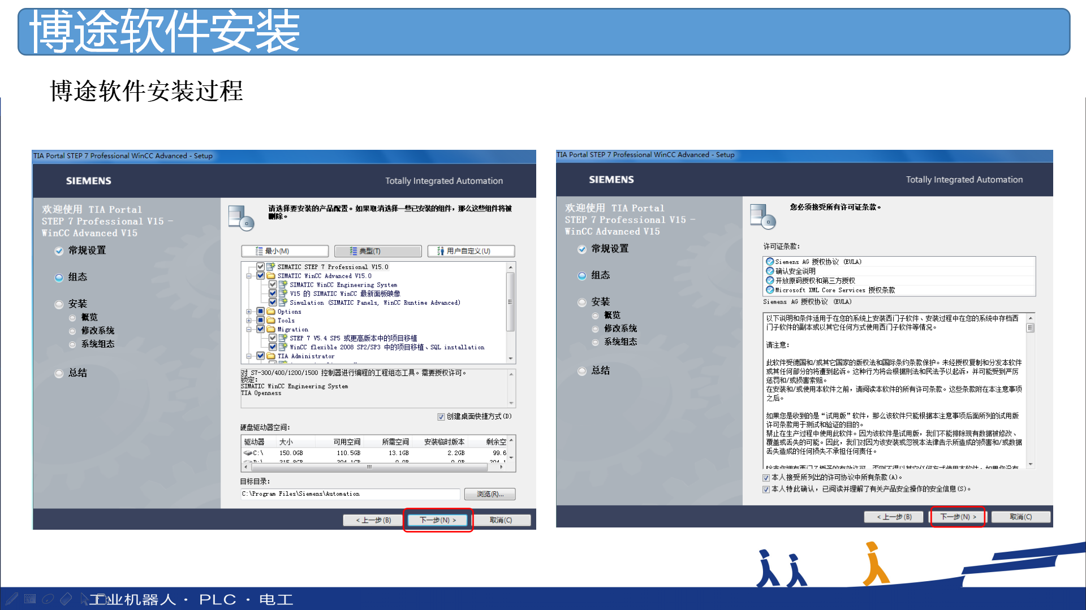The image size is (1086, 610).
Task: Toggle accept all license terms checkbox
Action: coord(766,478)
